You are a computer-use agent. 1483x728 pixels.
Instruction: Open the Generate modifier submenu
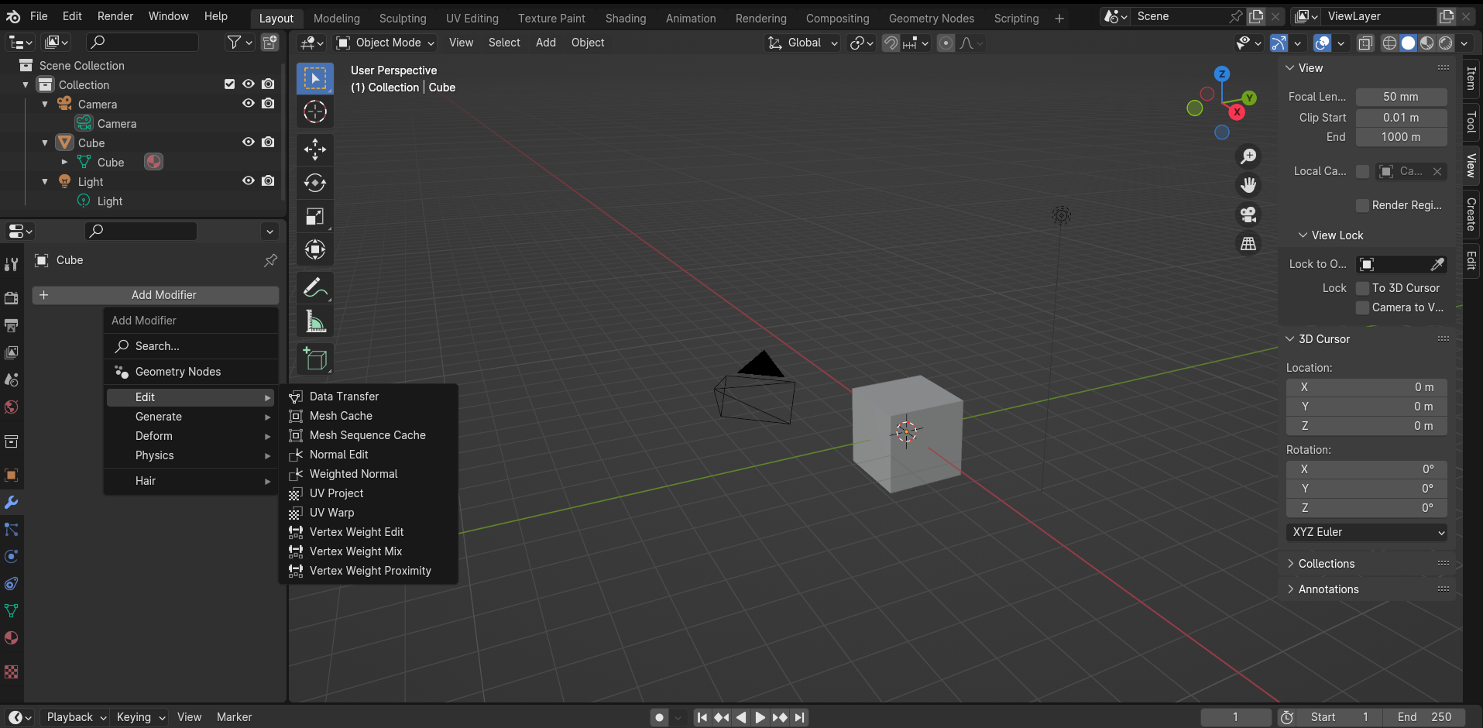pos(191,417)
